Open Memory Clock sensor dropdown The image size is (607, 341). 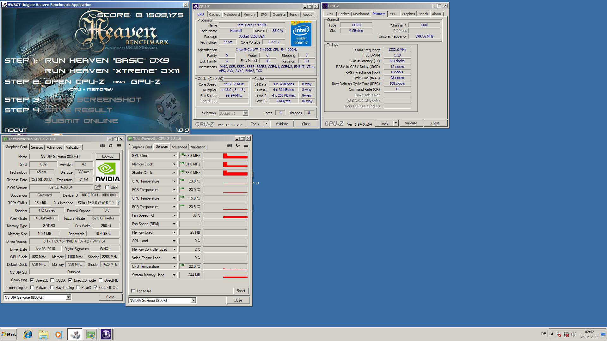point(174,164)
